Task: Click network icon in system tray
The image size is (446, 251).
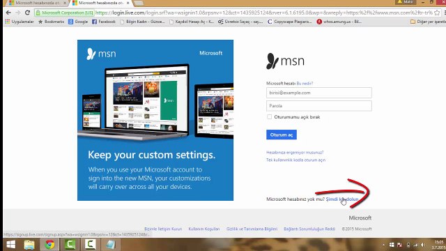Action: click(x=415, y=245)
